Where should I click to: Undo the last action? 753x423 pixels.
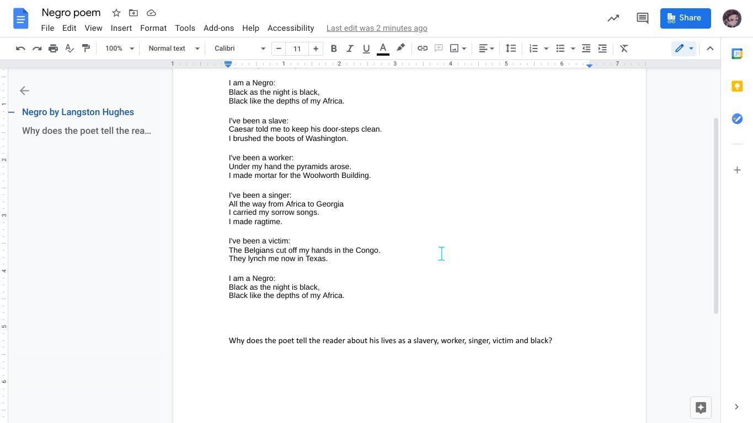(20, 48)
